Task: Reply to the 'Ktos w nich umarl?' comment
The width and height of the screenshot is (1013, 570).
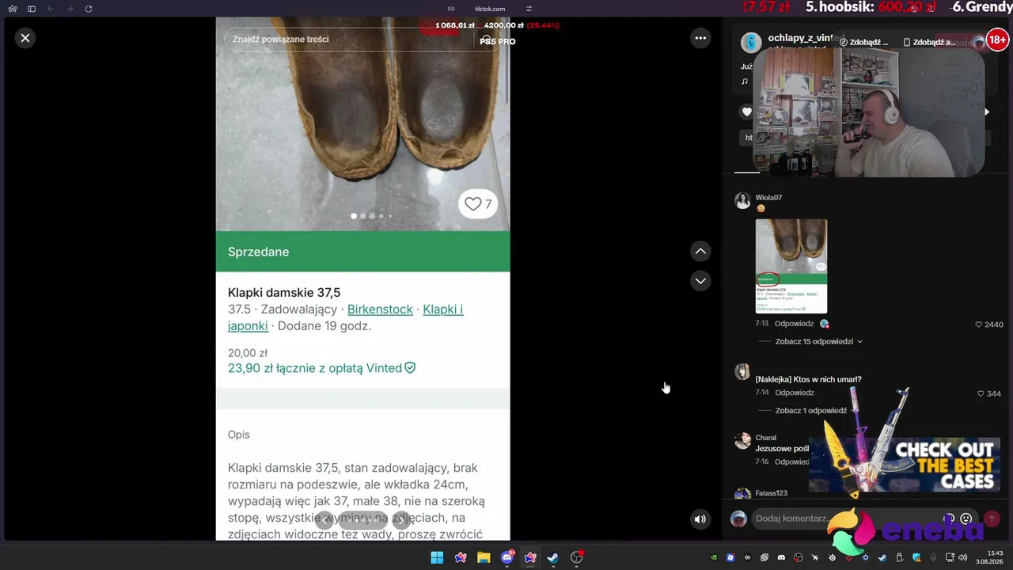Action: click(794, 393)
